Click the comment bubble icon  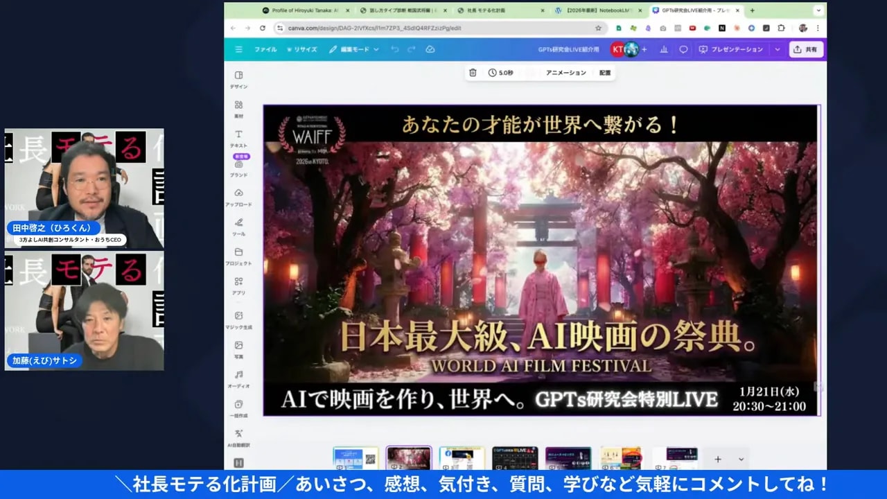(683, 49)
